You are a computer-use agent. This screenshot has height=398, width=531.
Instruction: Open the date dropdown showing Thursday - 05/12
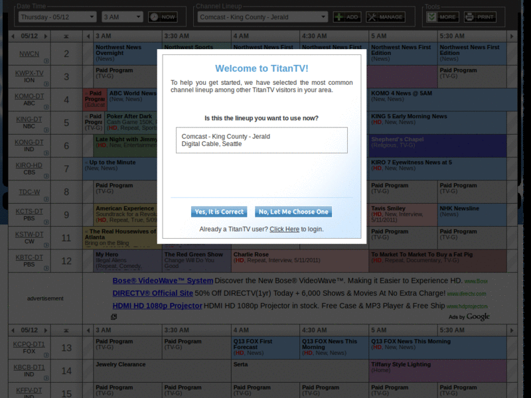pos(57,17)
